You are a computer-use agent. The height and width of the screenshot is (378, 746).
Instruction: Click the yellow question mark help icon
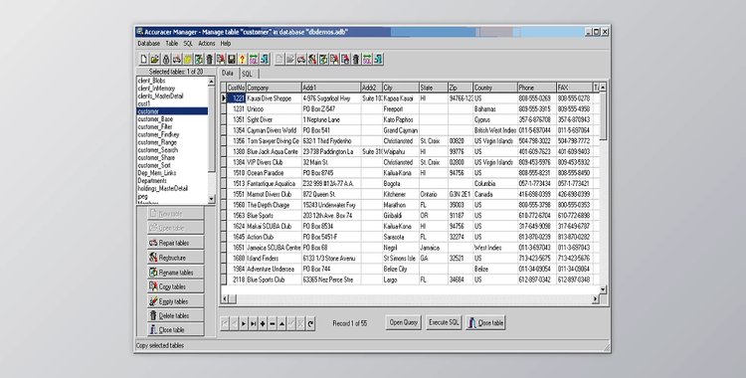tap(242, 59)
